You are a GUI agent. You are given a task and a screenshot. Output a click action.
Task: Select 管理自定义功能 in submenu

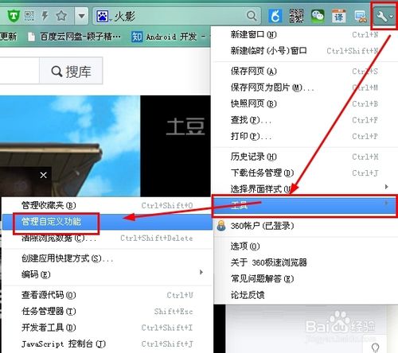click(x=107, y=222)
